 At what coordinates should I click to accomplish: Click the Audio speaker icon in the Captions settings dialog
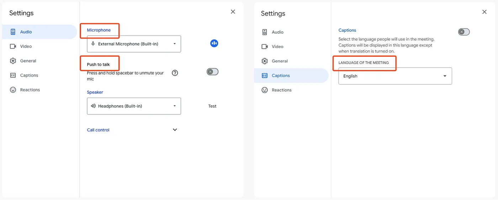[265, 32]
